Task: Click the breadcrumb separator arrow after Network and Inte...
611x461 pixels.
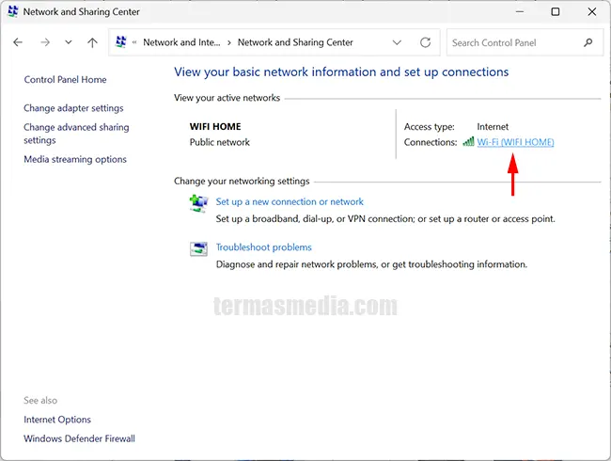Action: point(229,42)
